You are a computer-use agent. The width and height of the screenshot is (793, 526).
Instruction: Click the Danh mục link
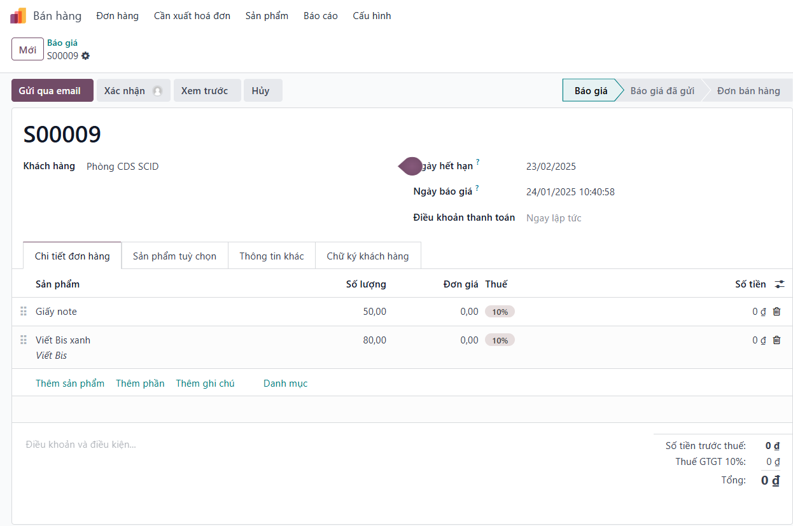tap(285, 384)
